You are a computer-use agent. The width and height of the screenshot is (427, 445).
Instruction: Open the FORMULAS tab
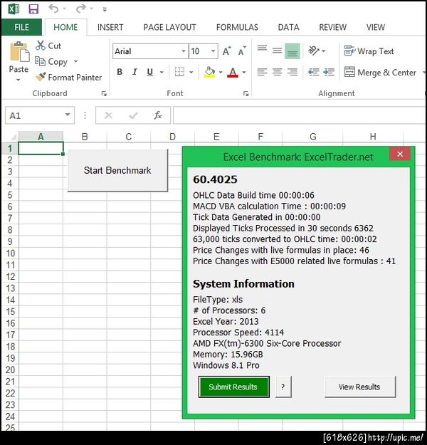237,27
